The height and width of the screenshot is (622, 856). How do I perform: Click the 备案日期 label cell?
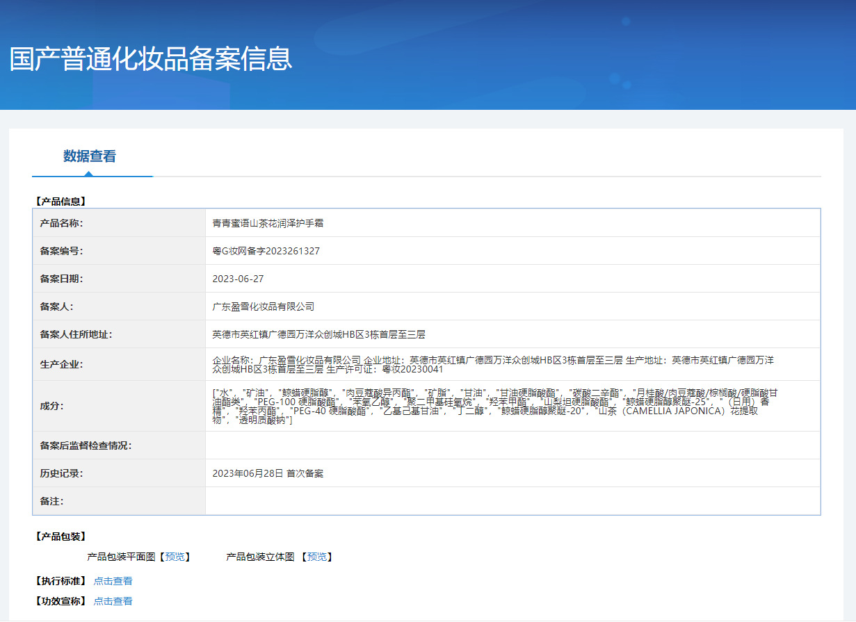pyautogui.click(x=119, y=279)
